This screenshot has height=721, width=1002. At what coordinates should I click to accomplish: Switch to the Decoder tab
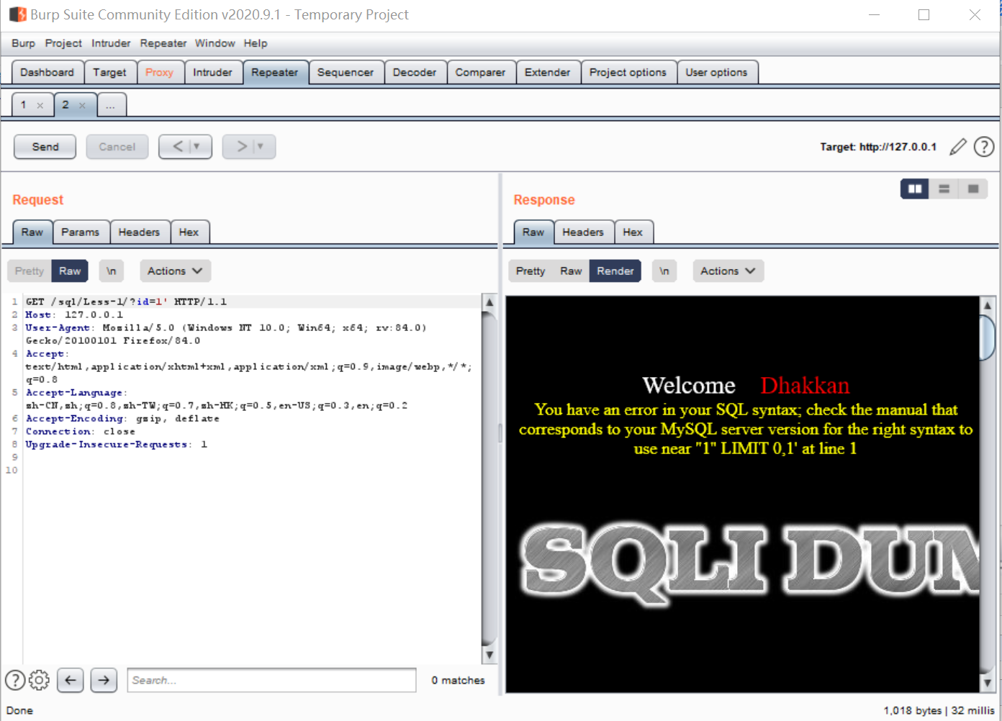pos(415,73)
